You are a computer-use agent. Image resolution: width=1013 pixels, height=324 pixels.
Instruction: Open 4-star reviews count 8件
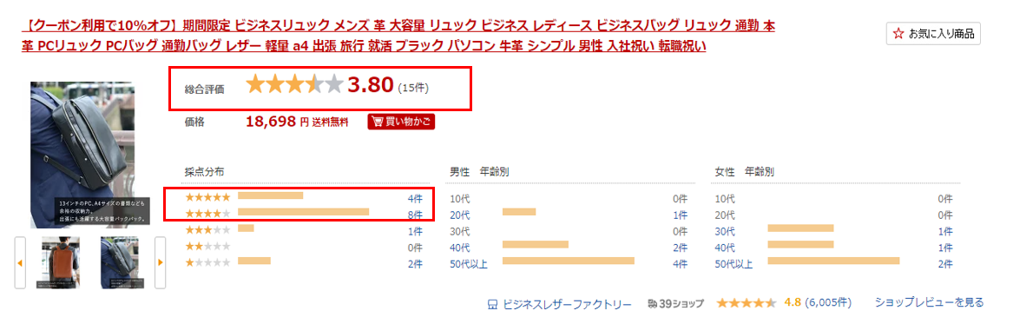click(x=415, y=215)
